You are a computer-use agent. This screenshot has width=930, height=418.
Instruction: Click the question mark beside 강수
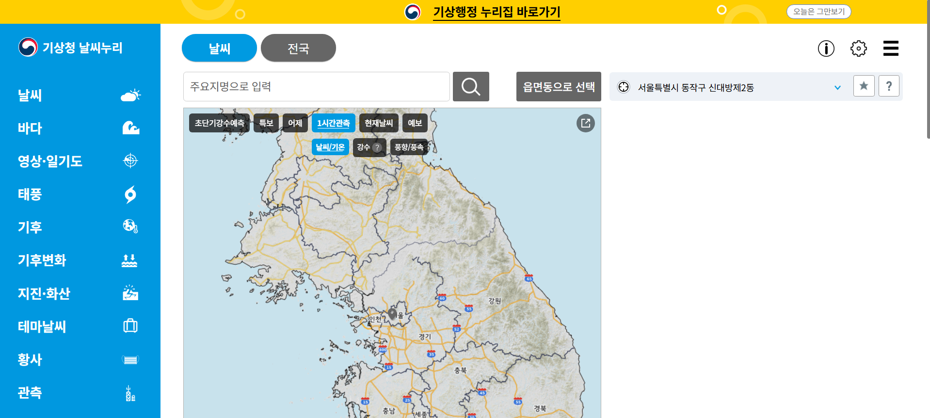(x=377, y=147)
